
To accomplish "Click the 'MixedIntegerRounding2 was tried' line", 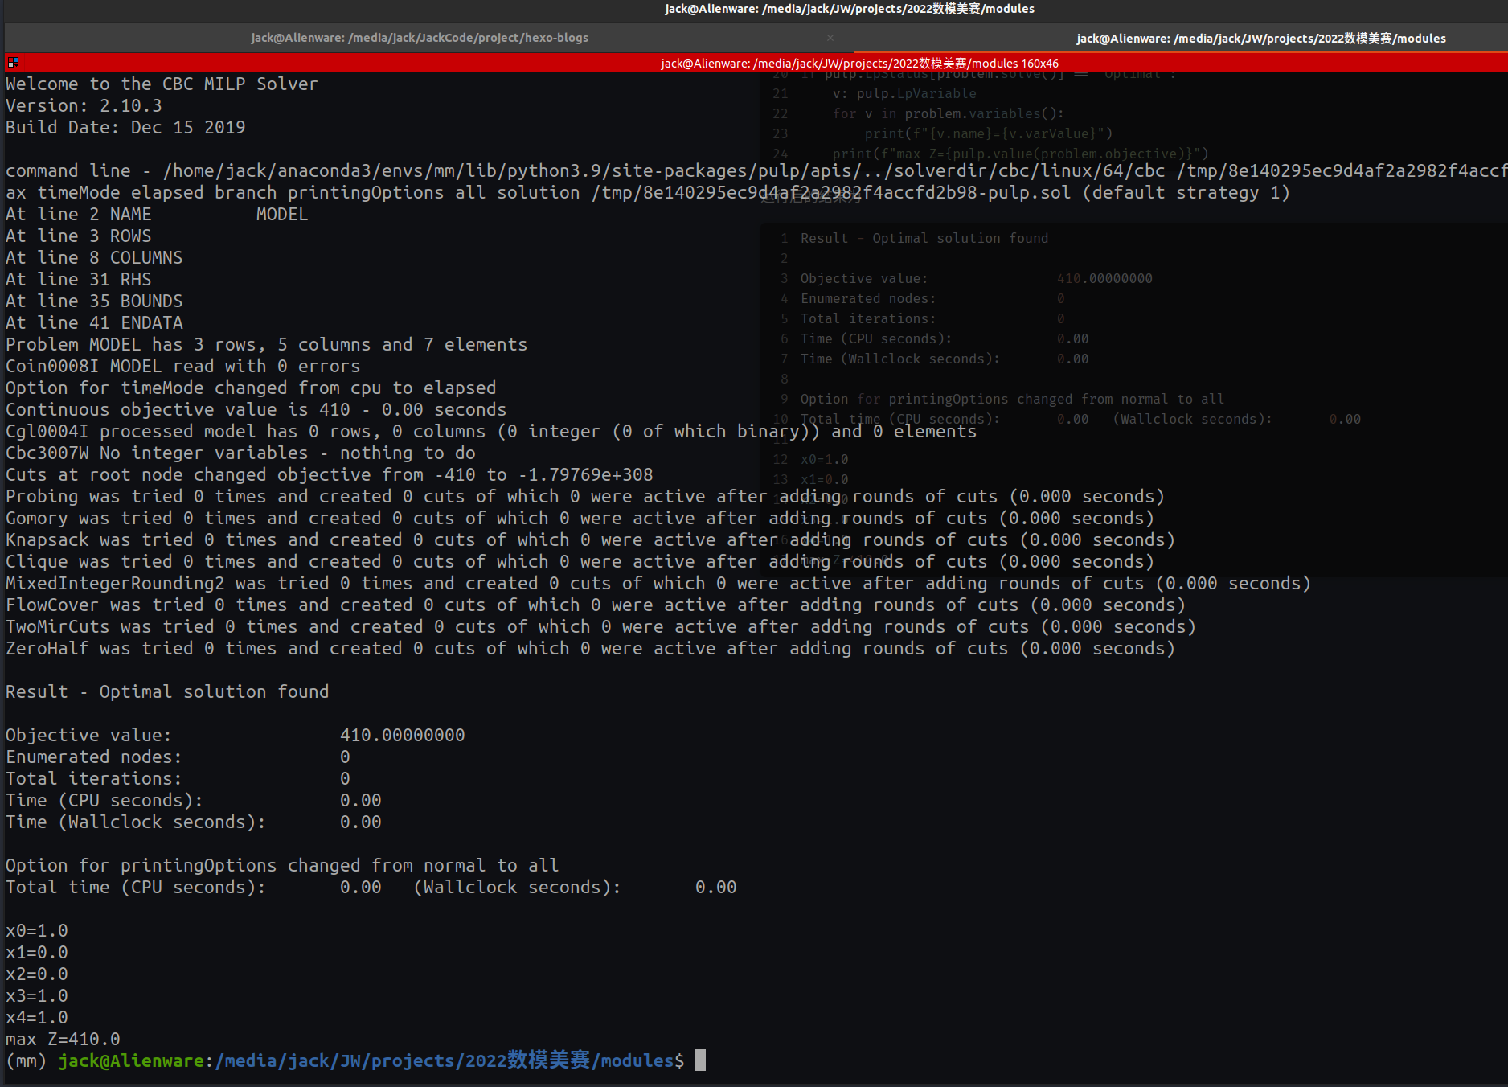I will [658, 584].
